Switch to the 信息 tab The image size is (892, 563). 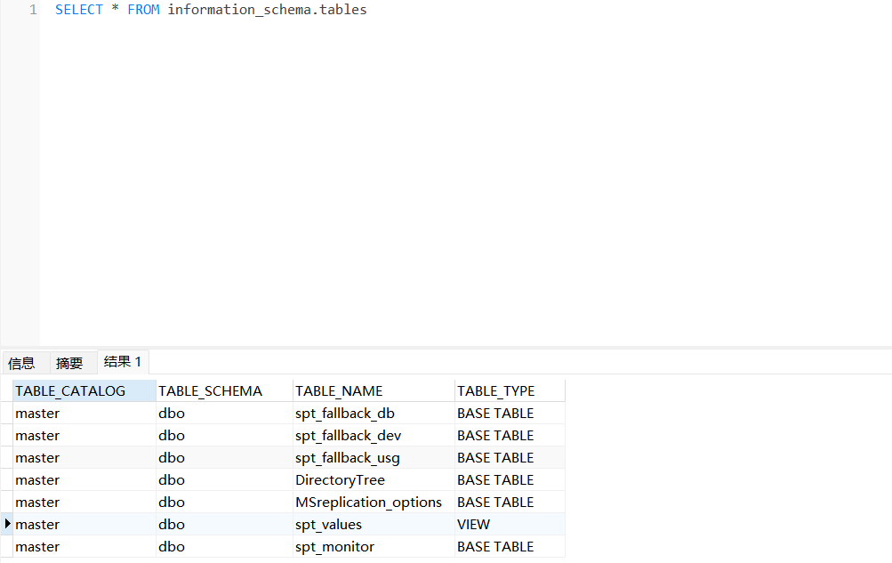21,363
